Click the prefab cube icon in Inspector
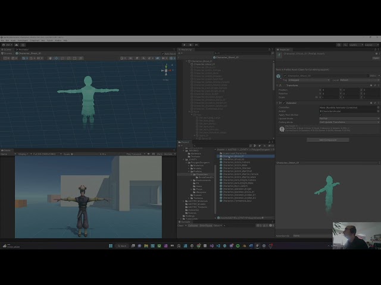Viewport: 381px width, 285px height. click(279, 76)
